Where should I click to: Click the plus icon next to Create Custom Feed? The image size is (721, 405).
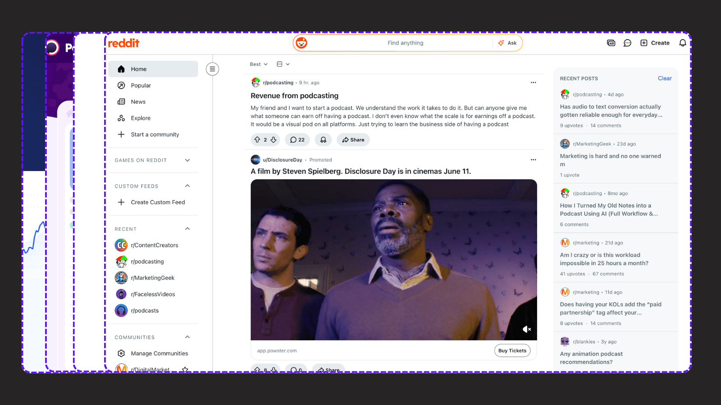(121, 202)
